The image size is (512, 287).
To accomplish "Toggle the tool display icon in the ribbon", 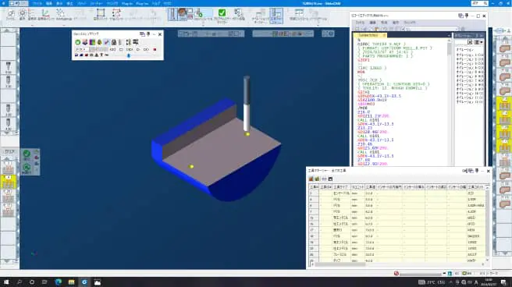I will click(172, 14).
